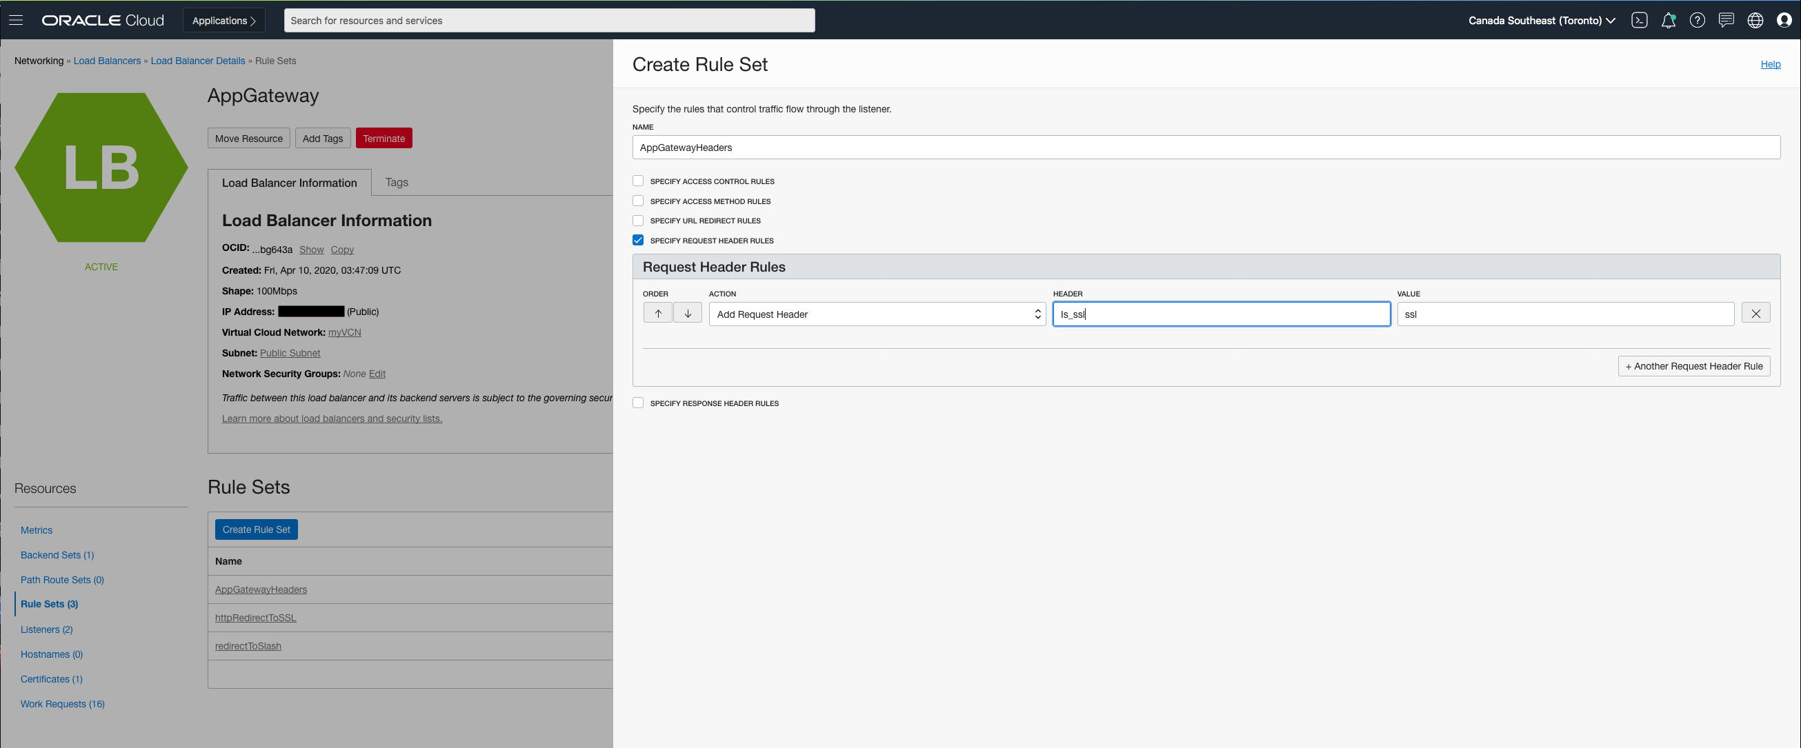
Task: Click the rule set Name field
Action: (x=1205, y=148)
